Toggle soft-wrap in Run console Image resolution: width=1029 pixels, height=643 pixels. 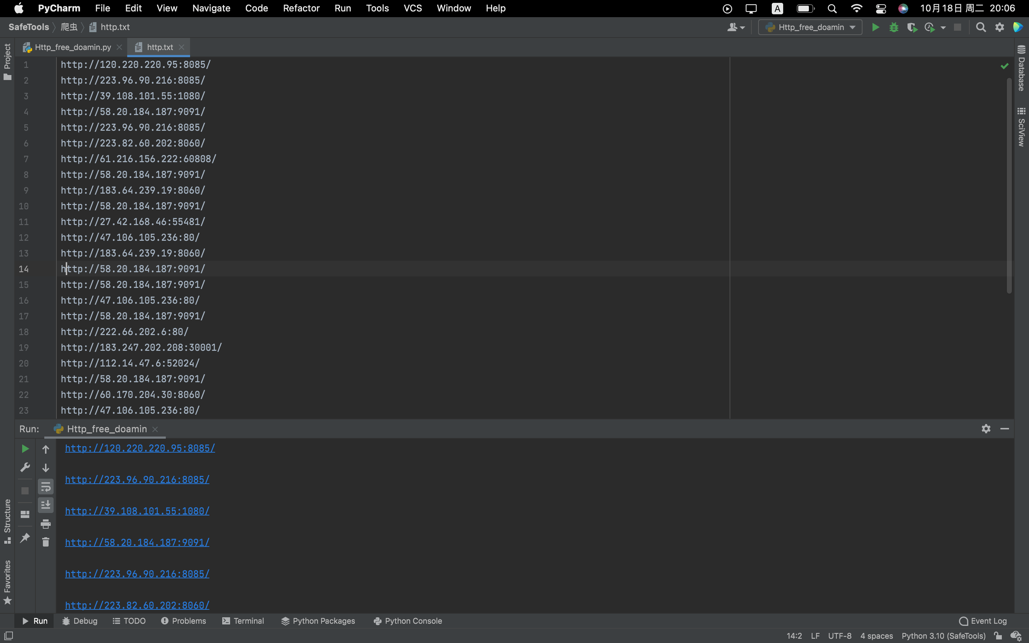45,487
